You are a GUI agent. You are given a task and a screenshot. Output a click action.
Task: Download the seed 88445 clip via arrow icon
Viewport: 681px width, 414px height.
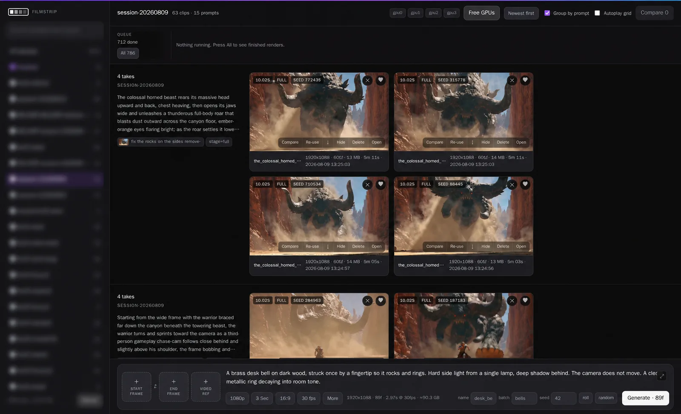click(472, 246)
